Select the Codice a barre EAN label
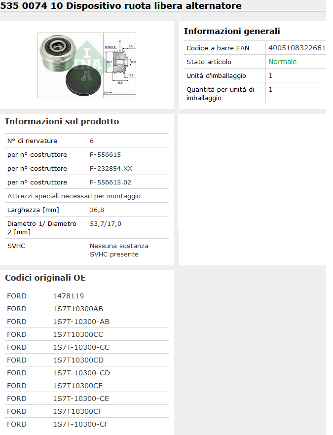Screen dimensions: 333x435 [x=218, y=48]
